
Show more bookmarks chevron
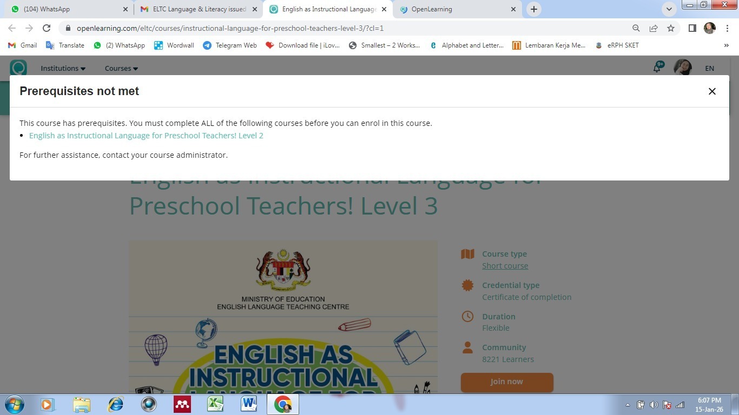[726, 45]
